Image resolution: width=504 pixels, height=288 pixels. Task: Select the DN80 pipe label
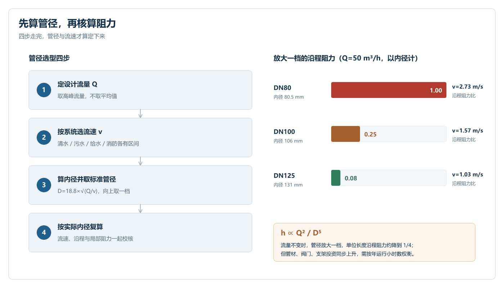[x=282, y=88]
